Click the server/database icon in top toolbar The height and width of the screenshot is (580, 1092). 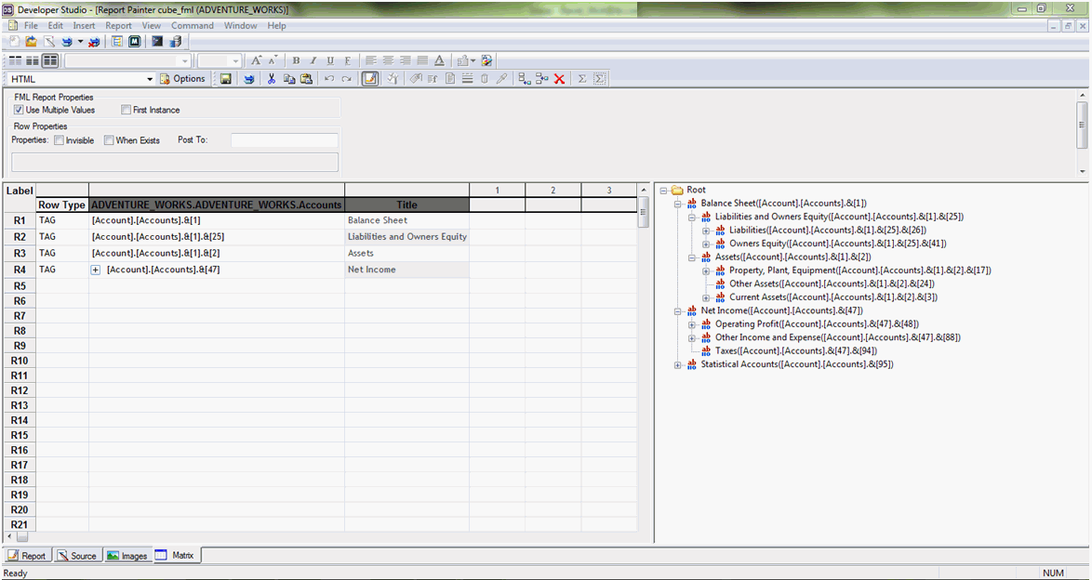(176, 42)
